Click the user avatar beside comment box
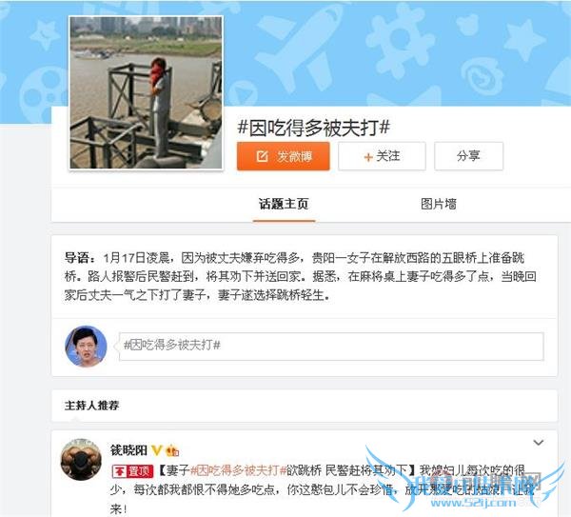The height and width of the screenshot is (517, 571). pyautogui.click(x=86, y=347)
